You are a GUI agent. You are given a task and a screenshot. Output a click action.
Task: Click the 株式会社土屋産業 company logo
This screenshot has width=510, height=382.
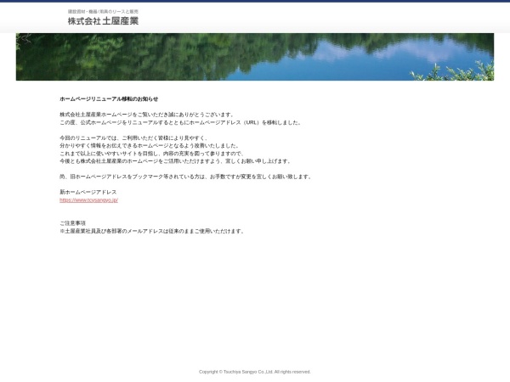pyautogui.click(x=103, y=21)
